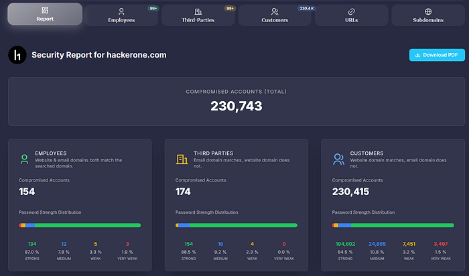Open the Report tab
469x276 pixels.
pyautogui.click(x=45, y=14)
